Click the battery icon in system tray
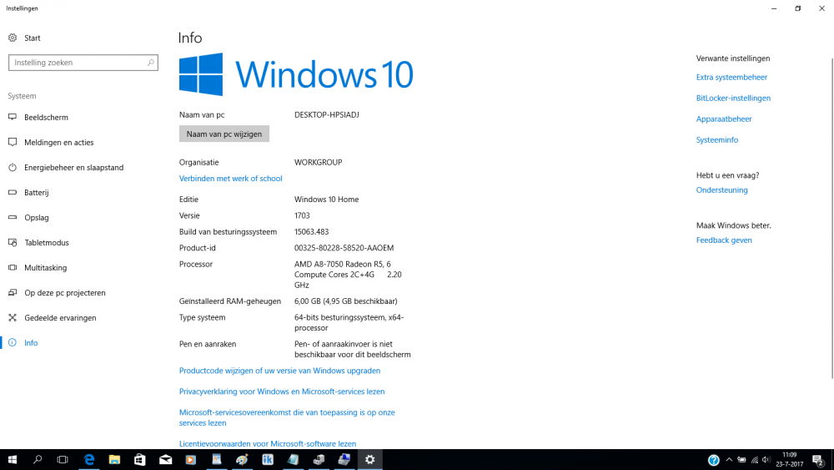834x470 pixels. 741,460
